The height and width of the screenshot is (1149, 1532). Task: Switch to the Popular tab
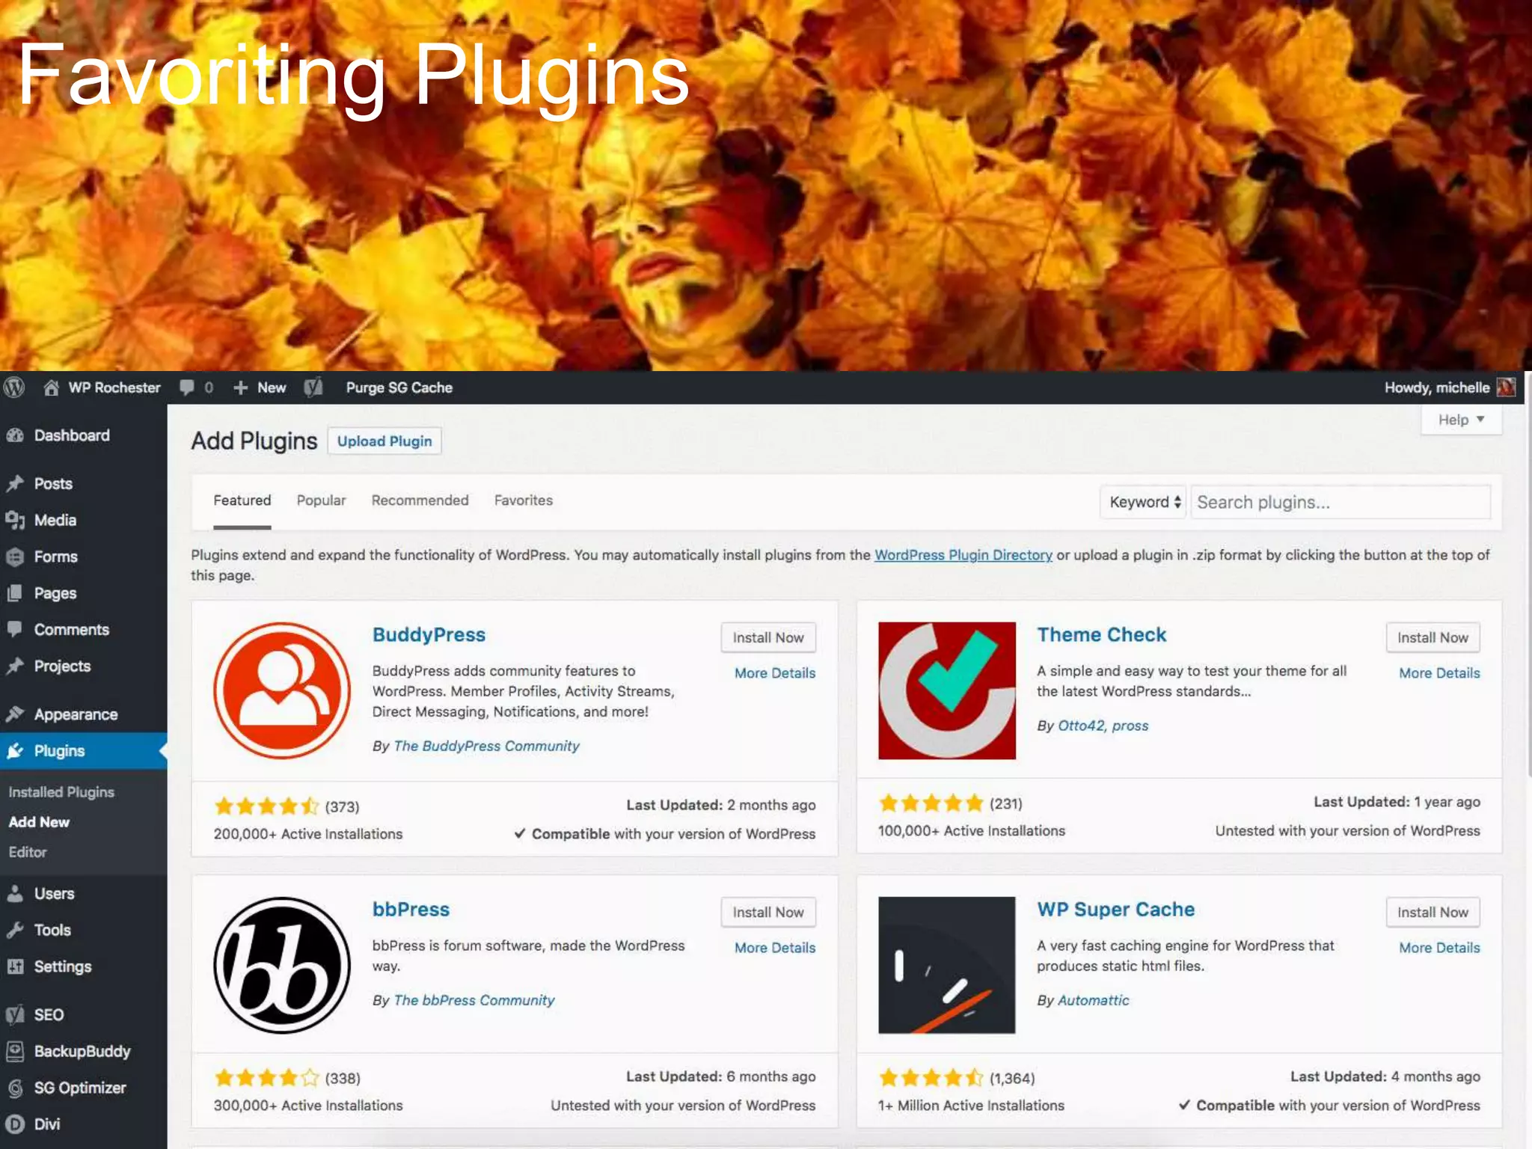pos(322,500)
